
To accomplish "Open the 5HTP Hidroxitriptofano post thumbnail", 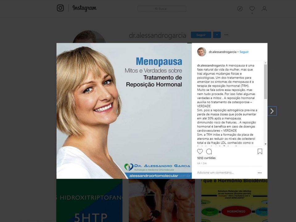I will click(x=89, y=200).
